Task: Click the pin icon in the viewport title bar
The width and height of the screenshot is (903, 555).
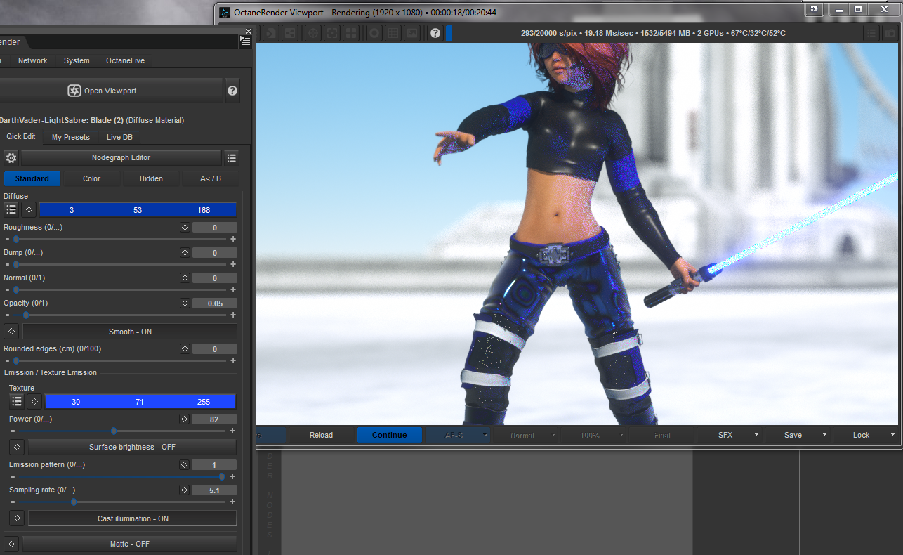Action: (815, 9)
